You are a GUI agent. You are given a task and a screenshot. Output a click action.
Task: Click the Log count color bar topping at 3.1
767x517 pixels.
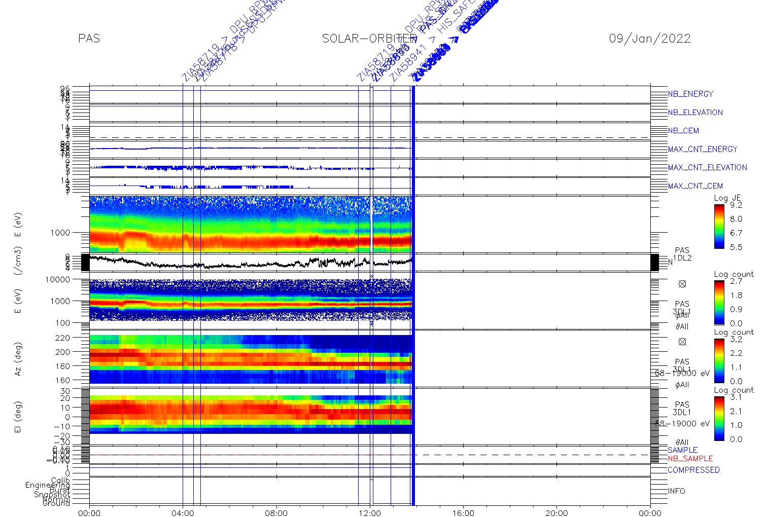[x=719, y=418]
